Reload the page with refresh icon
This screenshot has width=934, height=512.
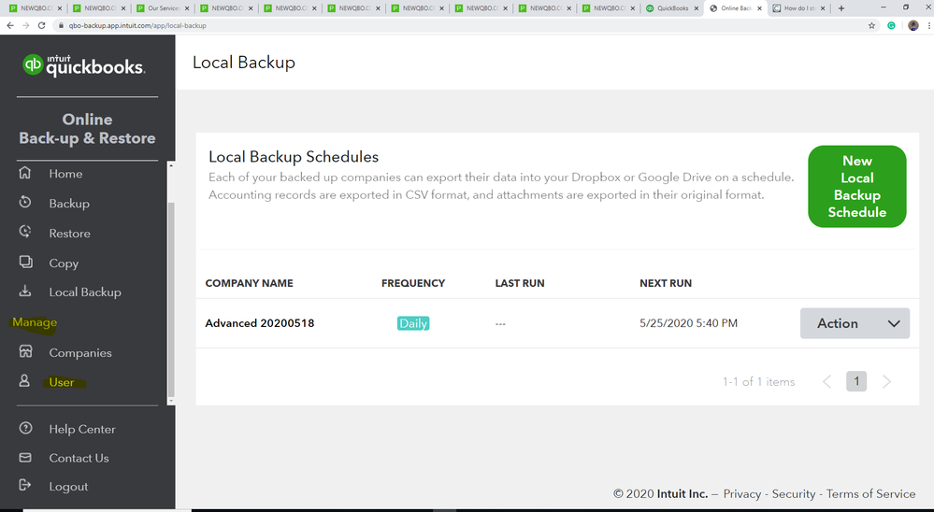pyautogui.click(x=41, y=25)
